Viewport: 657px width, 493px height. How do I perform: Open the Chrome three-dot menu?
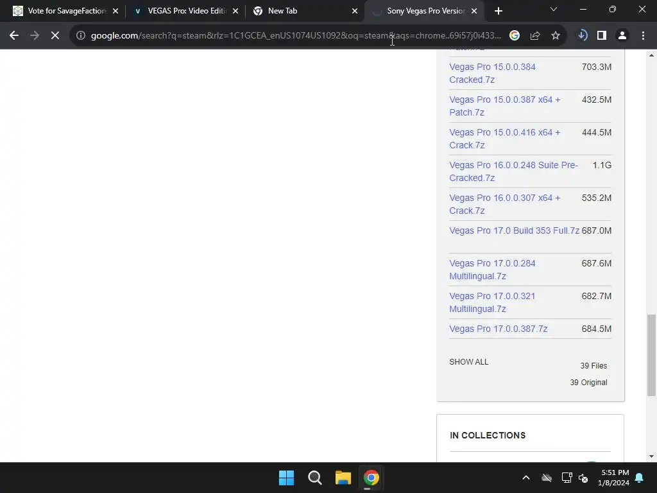point(643,36)
